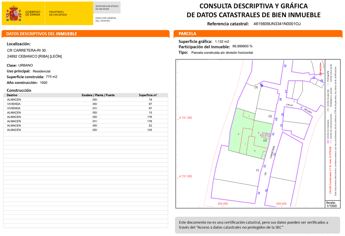The image size is (345, 236).
Task: Select the ALMACEN row with surface 15
Action: pos(86,112)
